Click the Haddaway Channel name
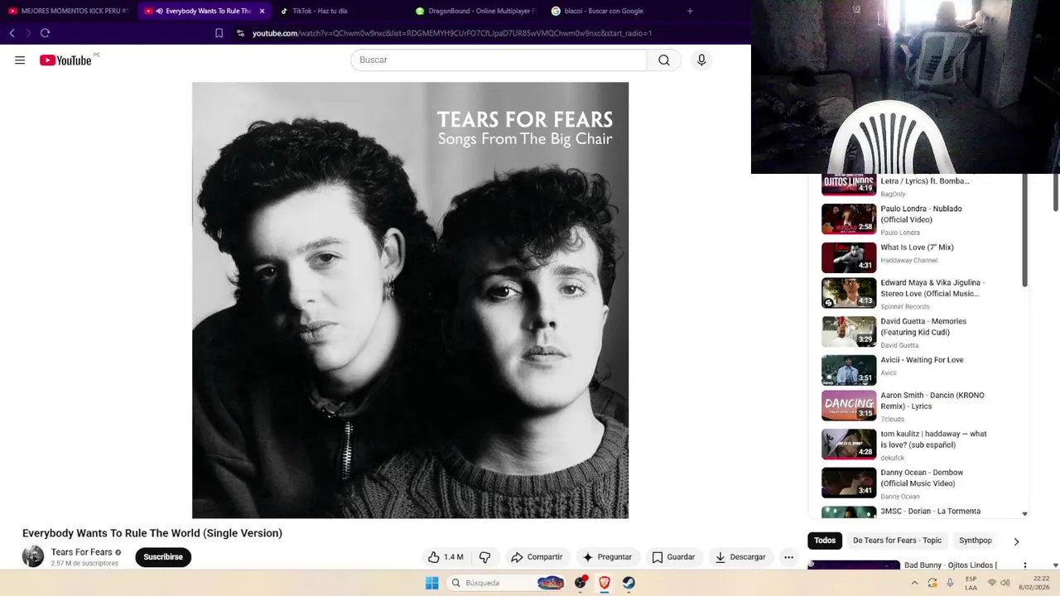1060x596 pixels. tap(908, 260)
